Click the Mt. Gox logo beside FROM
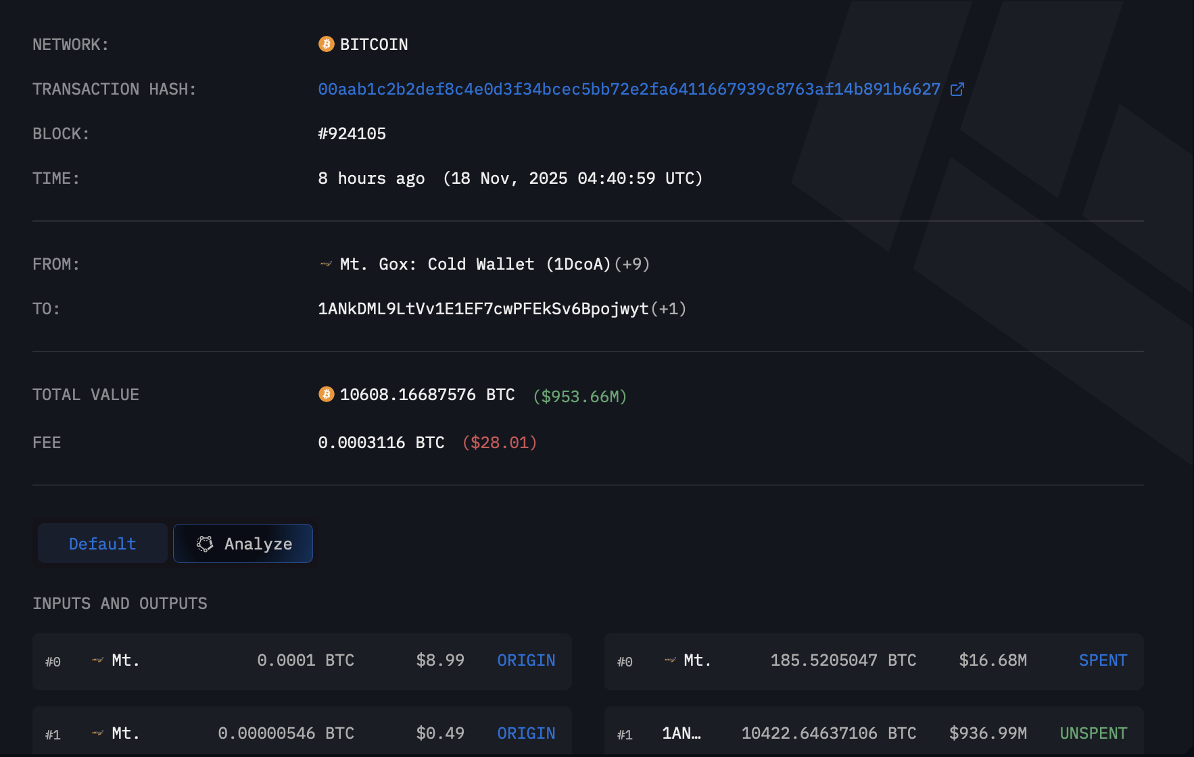This screenshot has width=1194, height=757. pos(326,264)
